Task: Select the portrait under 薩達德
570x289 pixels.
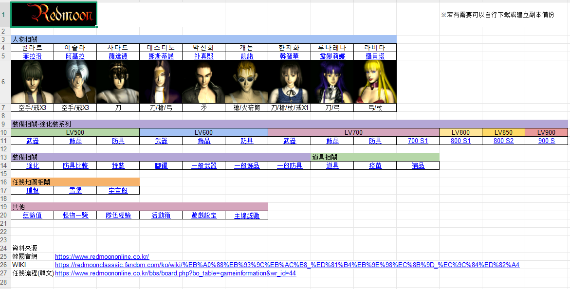Action: pos(118,82)
